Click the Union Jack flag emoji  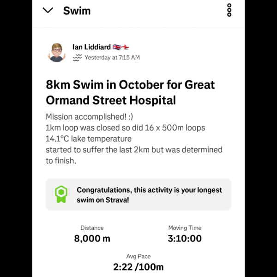click(116, 47)
